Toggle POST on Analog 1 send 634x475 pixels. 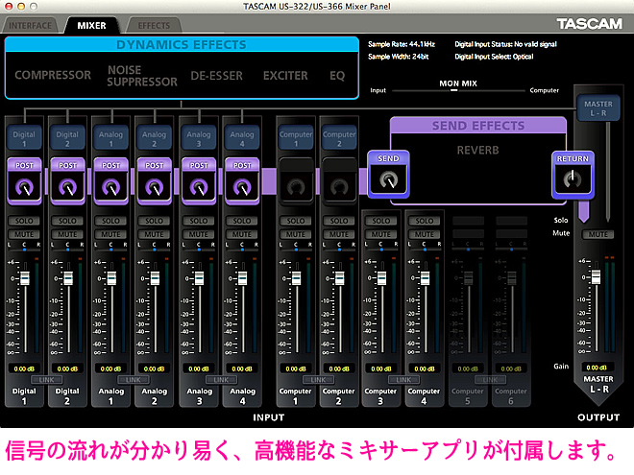click(x=110, y=165)
